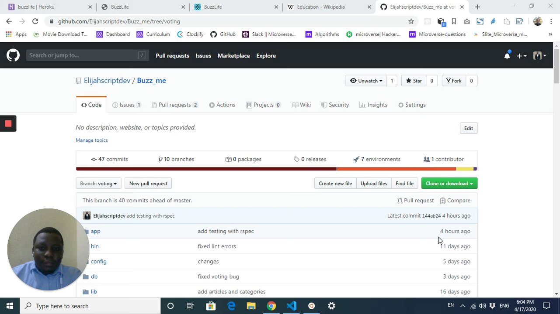Click the Upload files button
The width and height of the screenshot is (560, 314).
(374, 184)
